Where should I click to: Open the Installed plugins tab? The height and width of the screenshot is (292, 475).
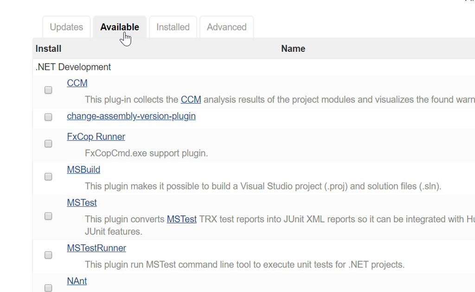173,27
